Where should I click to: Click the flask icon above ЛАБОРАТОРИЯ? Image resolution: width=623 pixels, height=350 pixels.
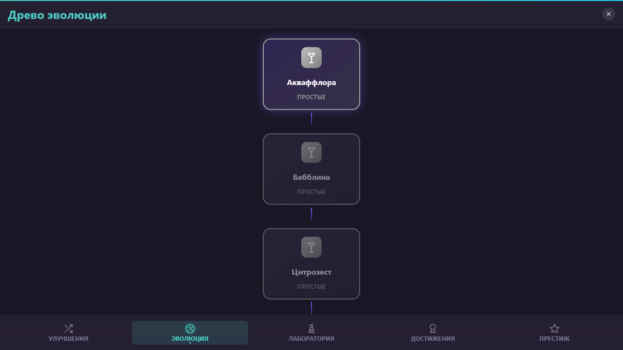[x=311, y=328]
